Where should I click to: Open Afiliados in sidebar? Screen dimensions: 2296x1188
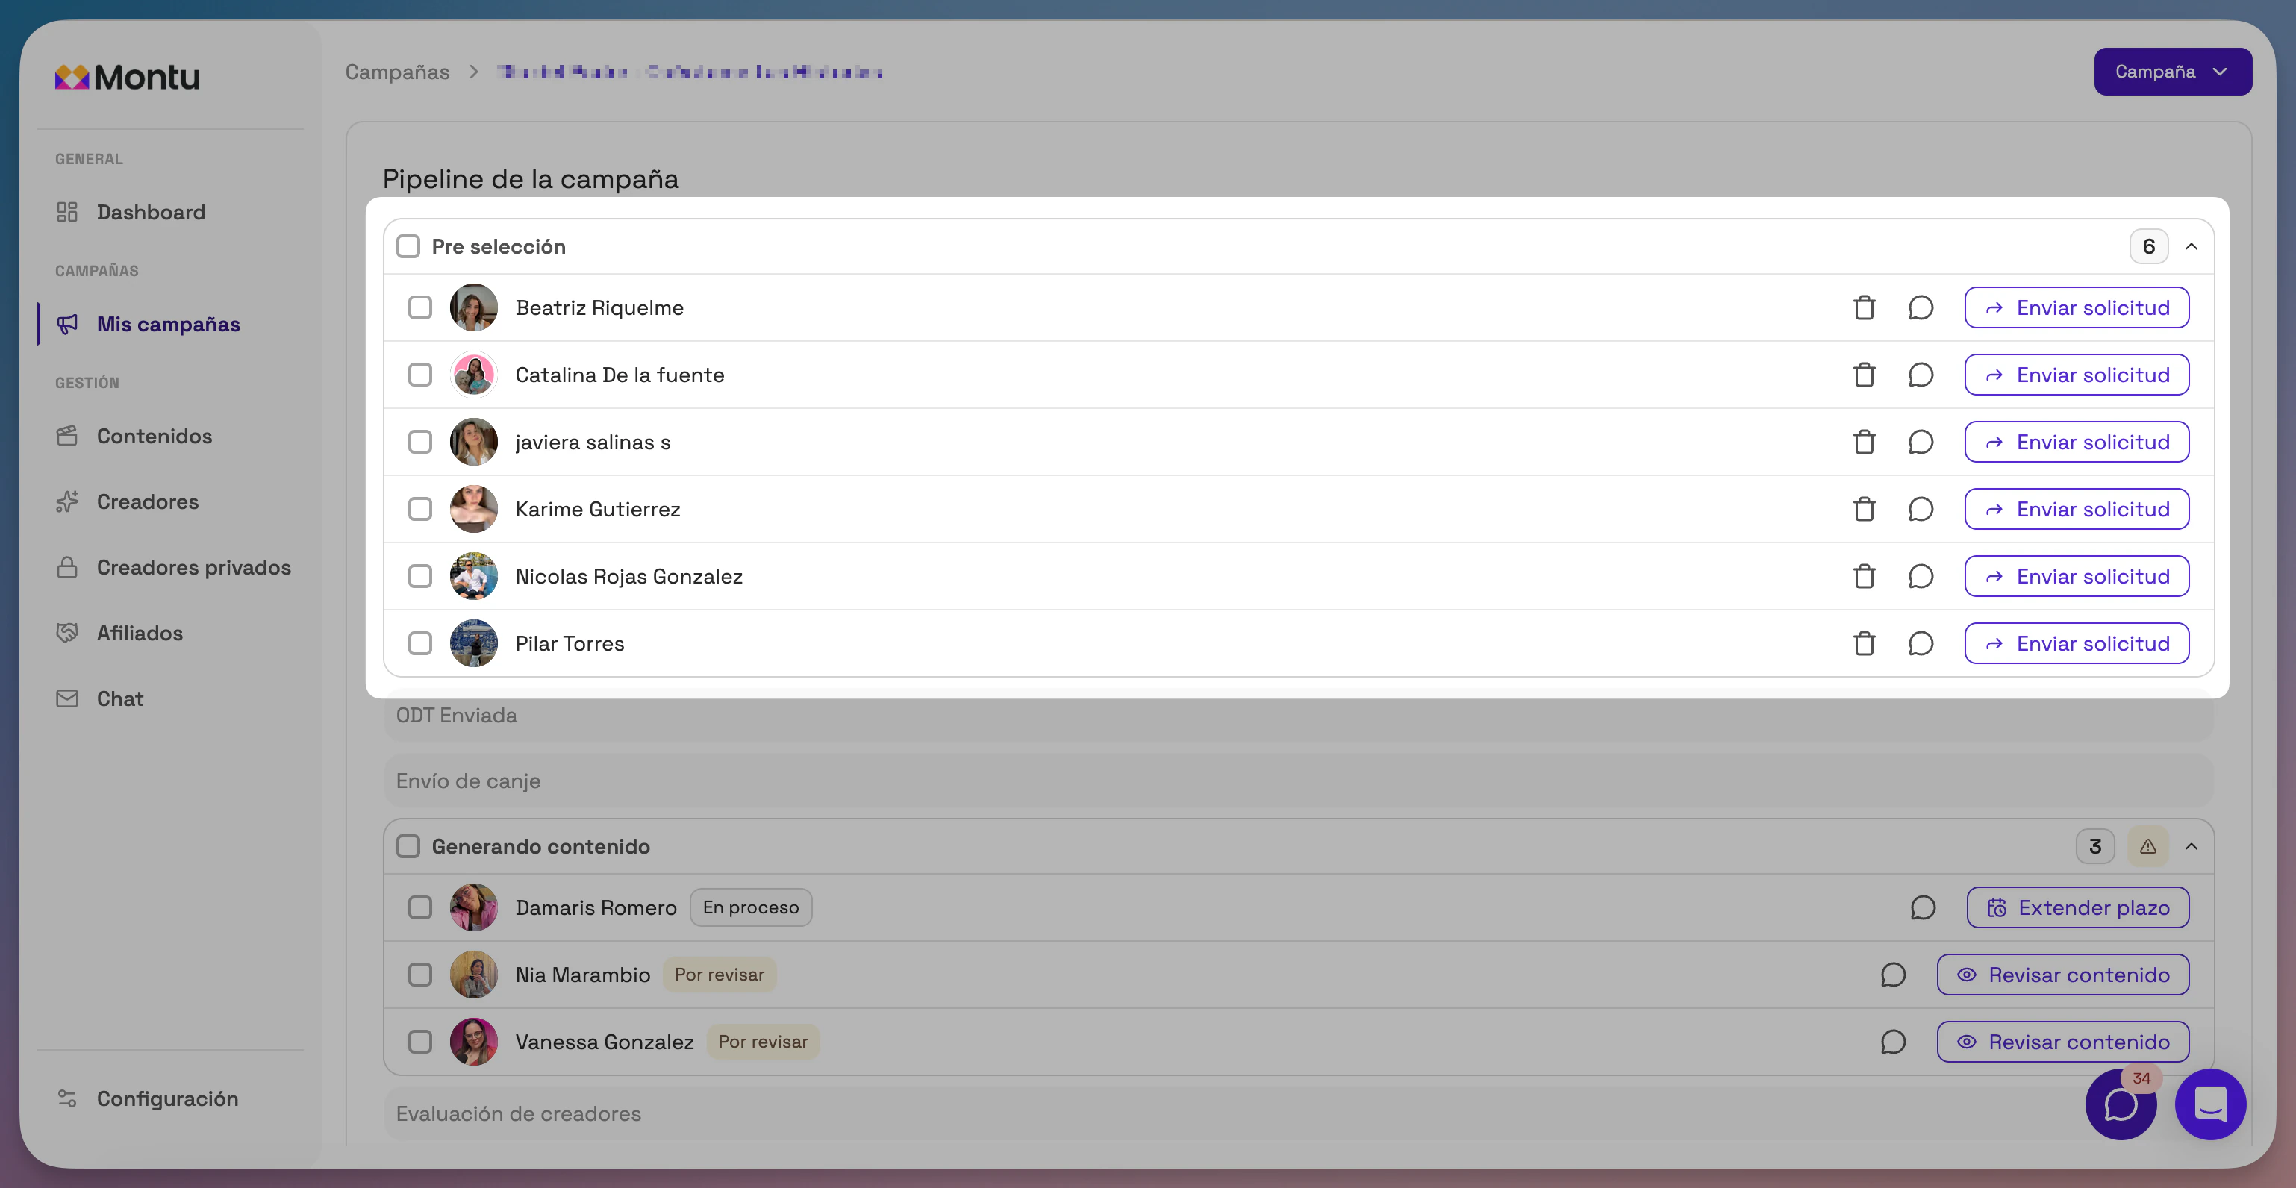coord(119,633)
